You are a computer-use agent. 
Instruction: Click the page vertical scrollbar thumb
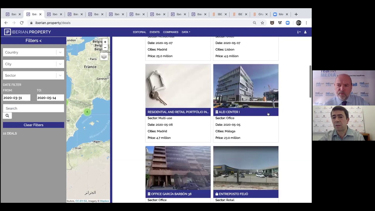[x=310, y=82]
